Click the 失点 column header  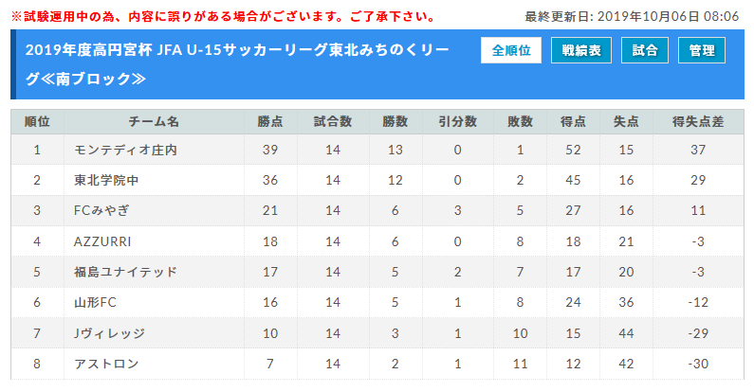[626, 122]
